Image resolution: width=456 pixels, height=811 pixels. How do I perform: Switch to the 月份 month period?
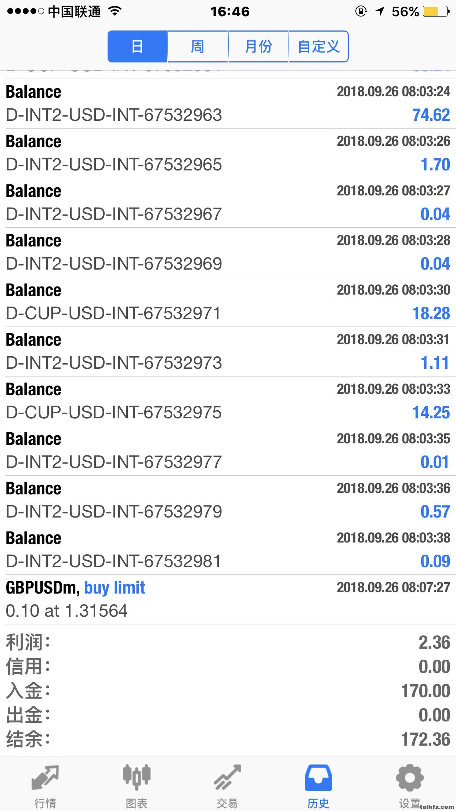click(258, 47)
